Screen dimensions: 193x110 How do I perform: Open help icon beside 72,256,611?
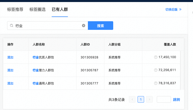(x=156, y=70)
